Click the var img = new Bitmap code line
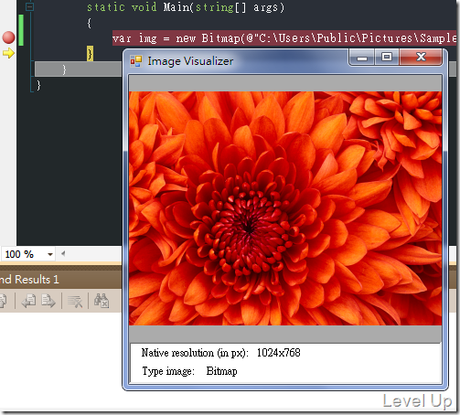 click(x=284, y=38)
